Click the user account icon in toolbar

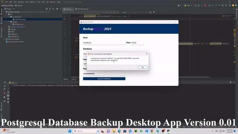(179, 5)
